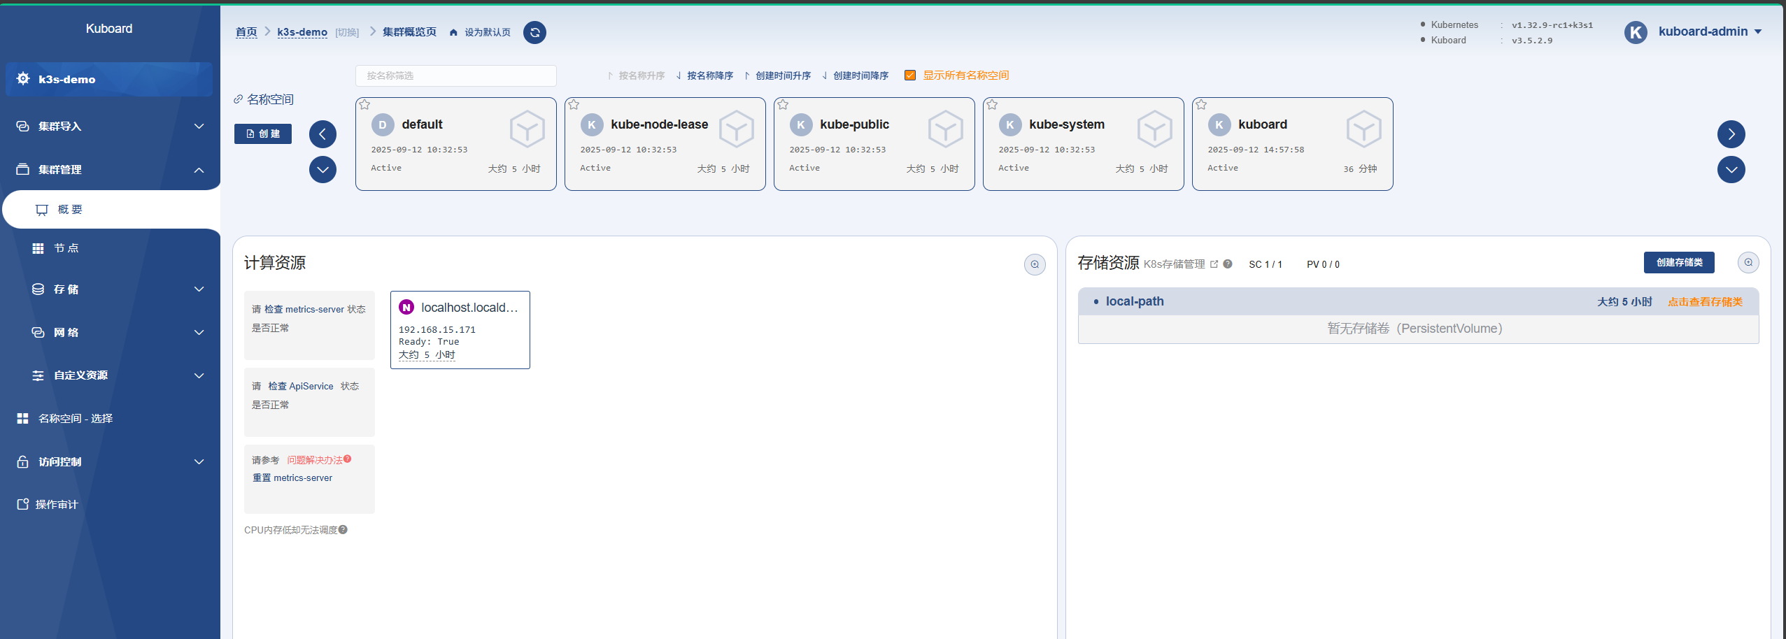Image resolution: width=1786 pixels, height=639 pixels.
Task: Star the default namespace card
Action: pos(364,105)
